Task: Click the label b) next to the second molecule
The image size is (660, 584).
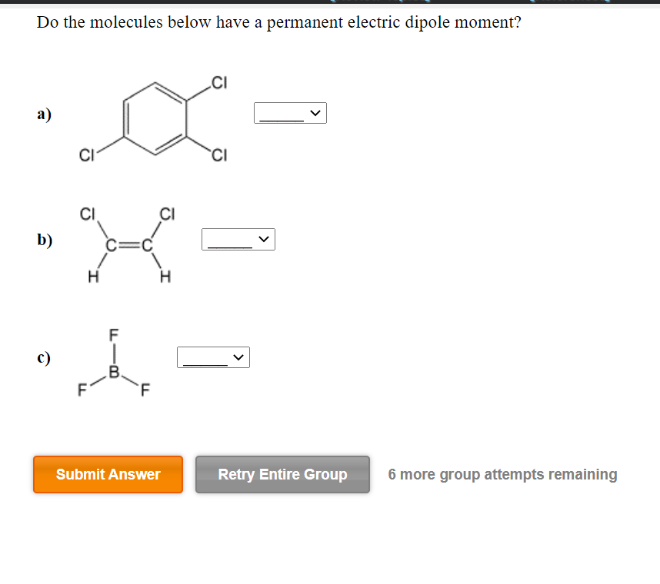Action: coord(44,241)
